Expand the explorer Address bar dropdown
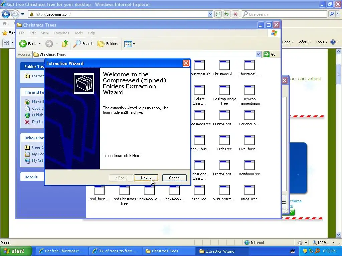Image resolution: width=342 pixels, height=256 pixels. (258, 54)
